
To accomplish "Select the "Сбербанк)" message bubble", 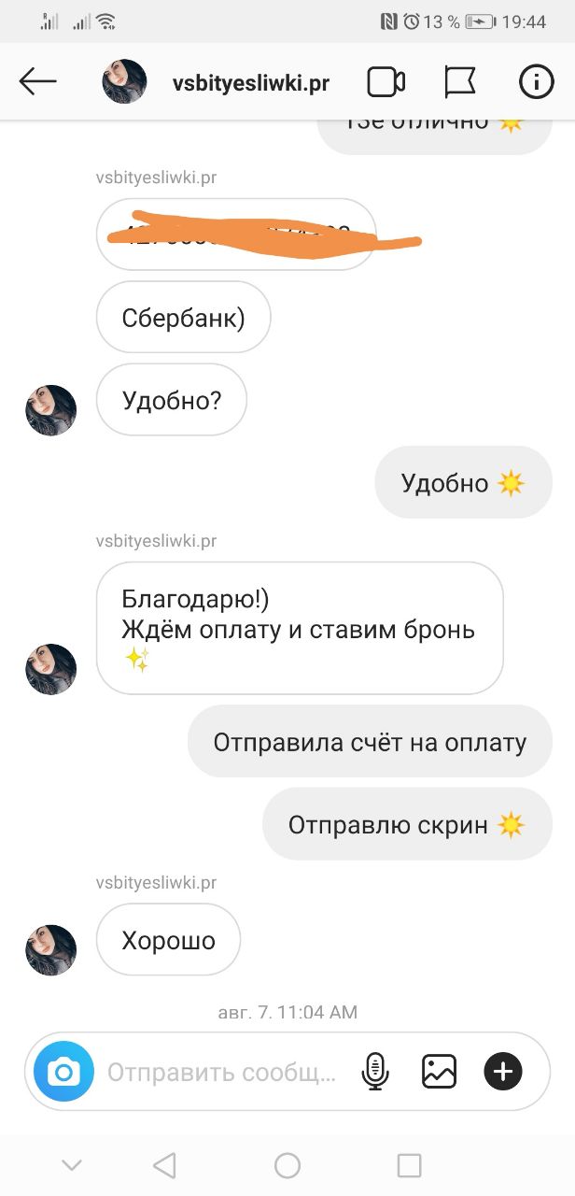I will coord(183,318).
